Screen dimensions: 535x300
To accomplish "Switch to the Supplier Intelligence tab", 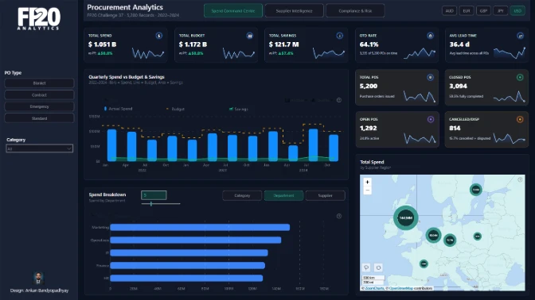I will (x=294, y=10).
